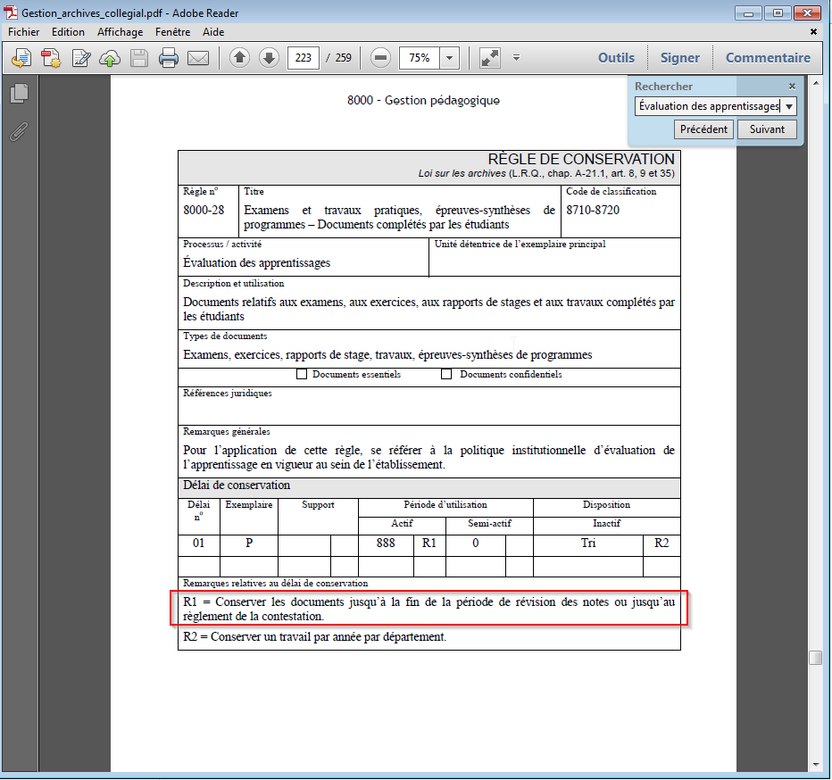Open the Commentaire pane
The width and height of the screenshot is (832, 780).
[768, 58]
